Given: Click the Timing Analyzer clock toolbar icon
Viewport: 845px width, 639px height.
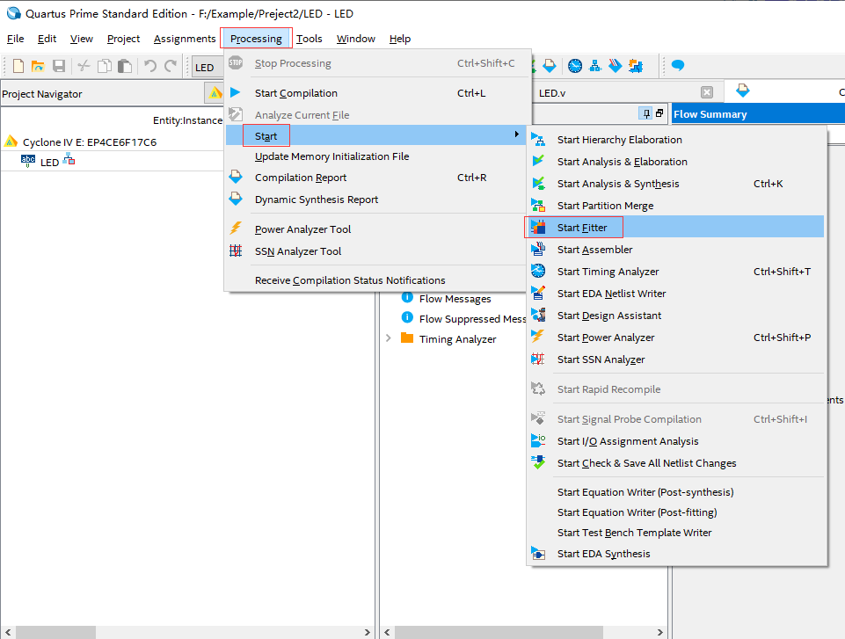Looking at the screenshot, I should pyautogui.click(x=575, y=66).
